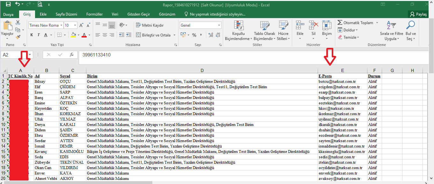Open Koşullu Biçimlendirme dropdown
434x184 pixels.
click(238, 32)
